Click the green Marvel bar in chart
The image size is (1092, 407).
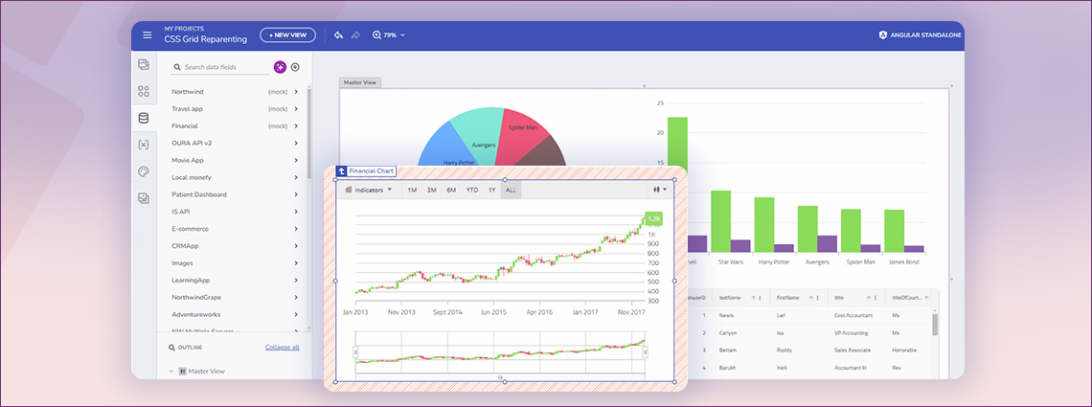click(x=677, y=143)
